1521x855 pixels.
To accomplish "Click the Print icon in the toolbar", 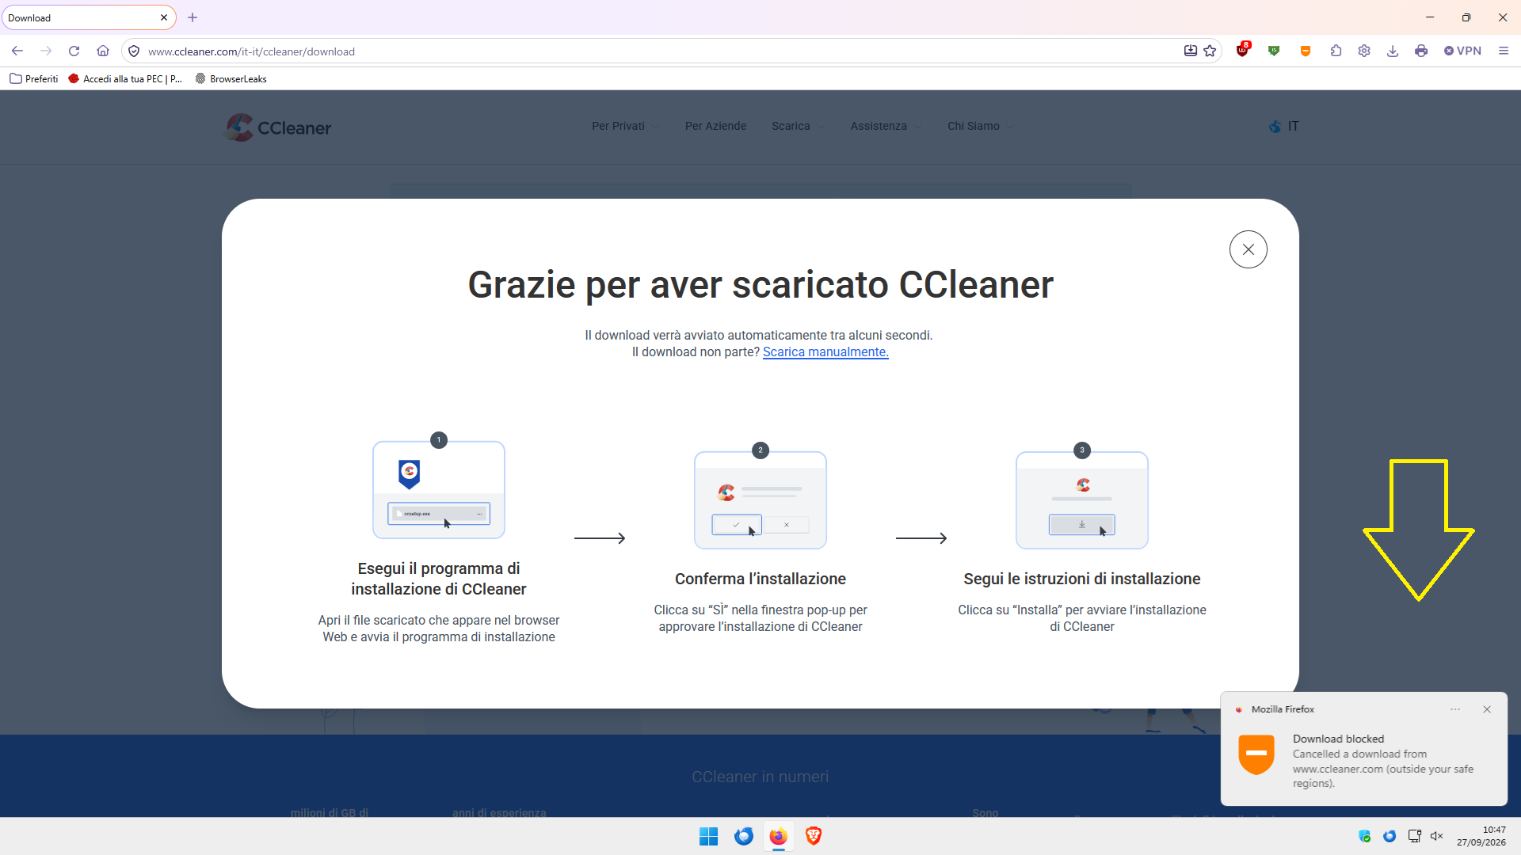I will 1421,51.
